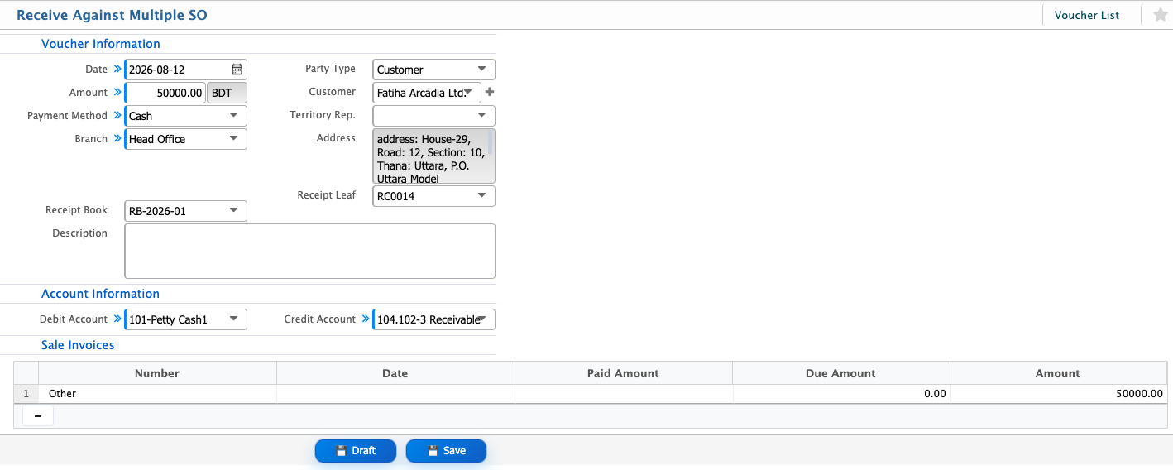Click the Sale Invoices section heading
Image resolution: width=1173 pixels, height=470 pixels.
pos(78,345)
